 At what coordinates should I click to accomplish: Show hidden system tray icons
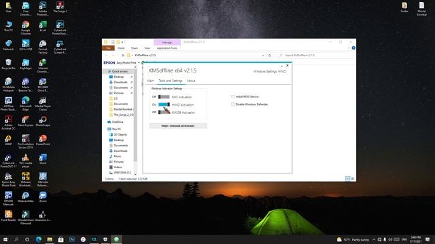[x=374, y=239]
